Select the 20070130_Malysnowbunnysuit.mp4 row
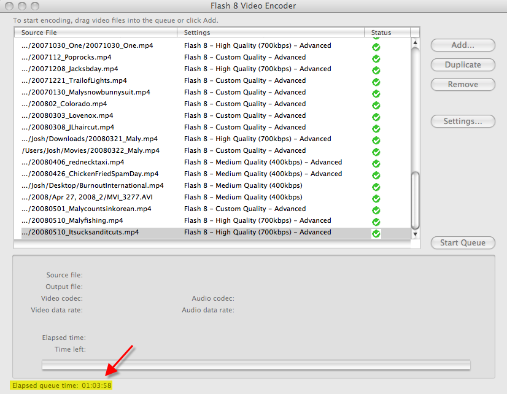 click(x=212, y=92)
